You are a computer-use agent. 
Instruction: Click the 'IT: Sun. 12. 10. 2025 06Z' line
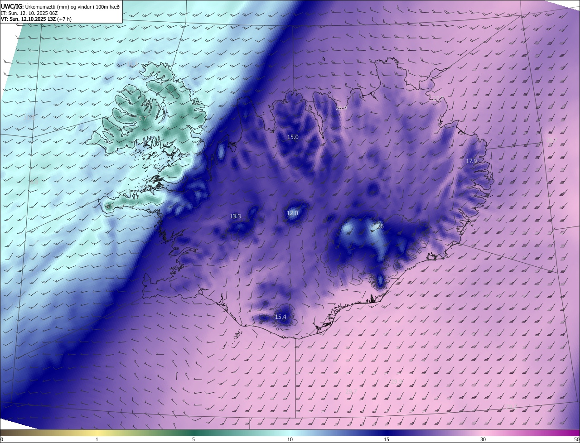[30, 13]
